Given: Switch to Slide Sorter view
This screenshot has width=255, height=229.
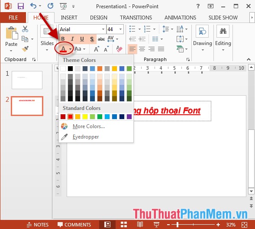Looking at the screenshot, I should [x=124, y=225].
